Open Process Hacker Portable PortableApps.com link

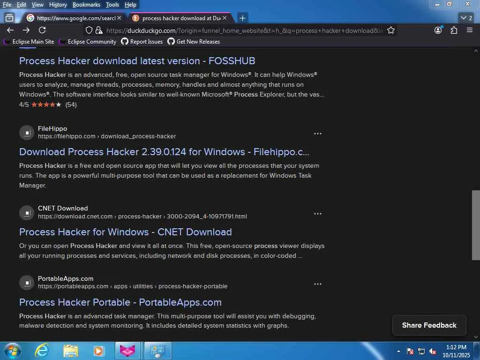[x=120, y=302]
